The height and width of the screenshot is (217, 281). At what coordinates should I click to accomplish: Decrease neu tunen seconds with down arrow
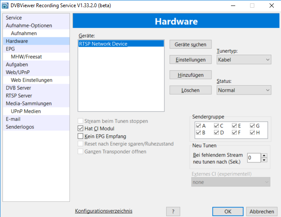[x=264, y=160]
